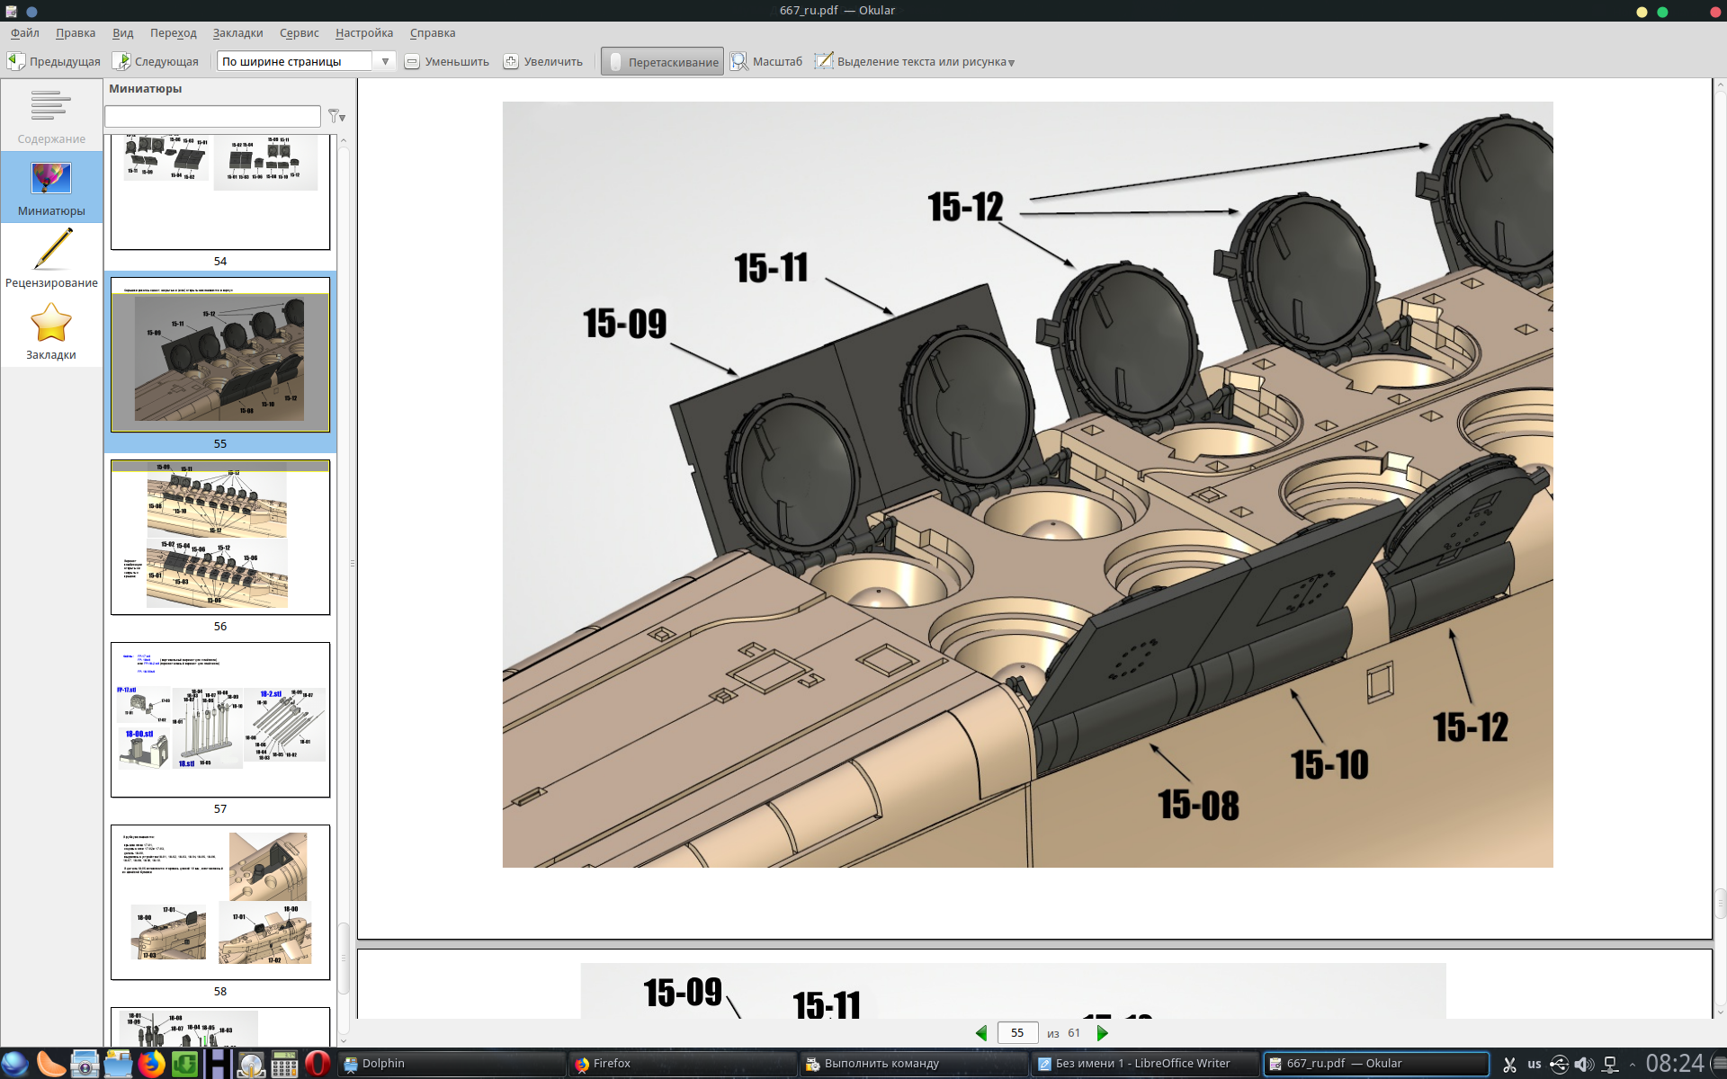Click the total pages label 61
The width and height of the screenshot is (1727, 1079).
(1074, 1033)
